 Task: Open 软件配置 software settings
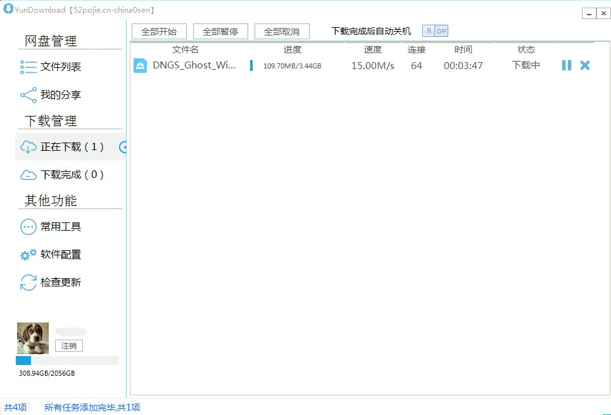pyautogui.click(x=61, y=254)
